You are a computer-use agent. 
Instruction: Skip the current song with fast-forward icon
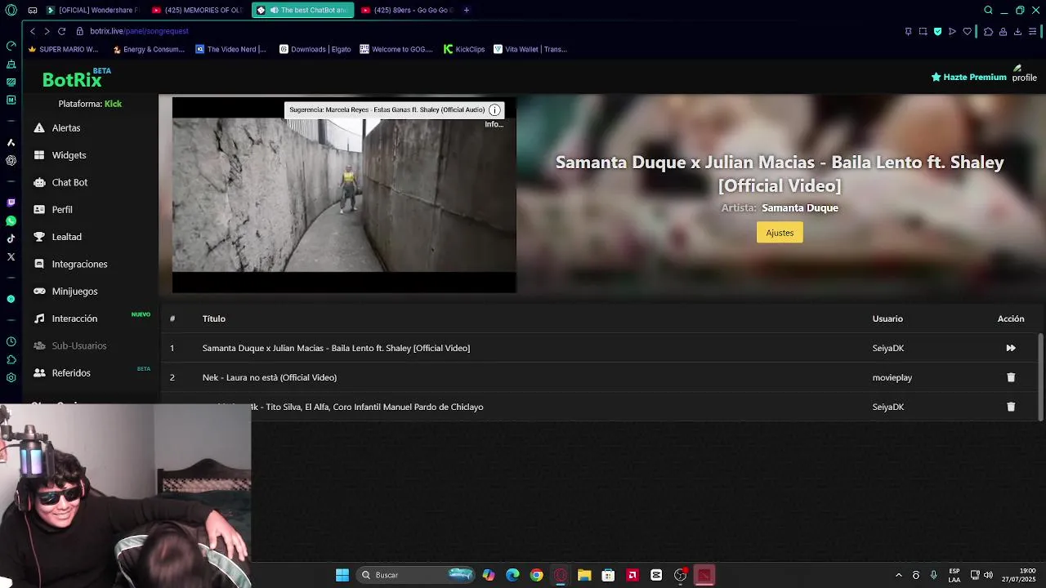[x=1011, y=348]
